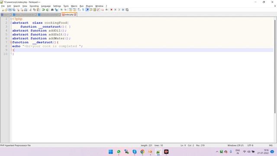Viewport: 277px width, 156px height.
Task: Open User Defined Language dialog icon
Action: coord(91,10)
